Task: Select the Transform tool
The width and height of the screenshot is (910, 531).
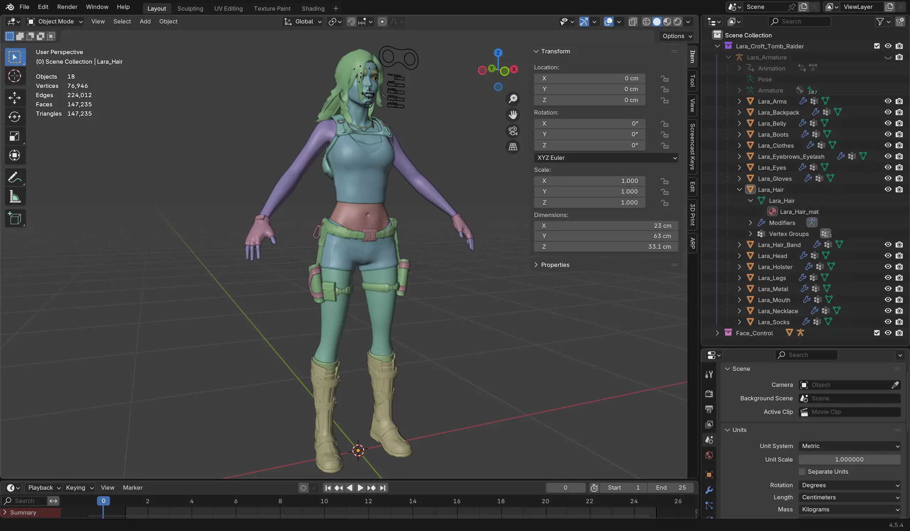Action: click(15, 156)
